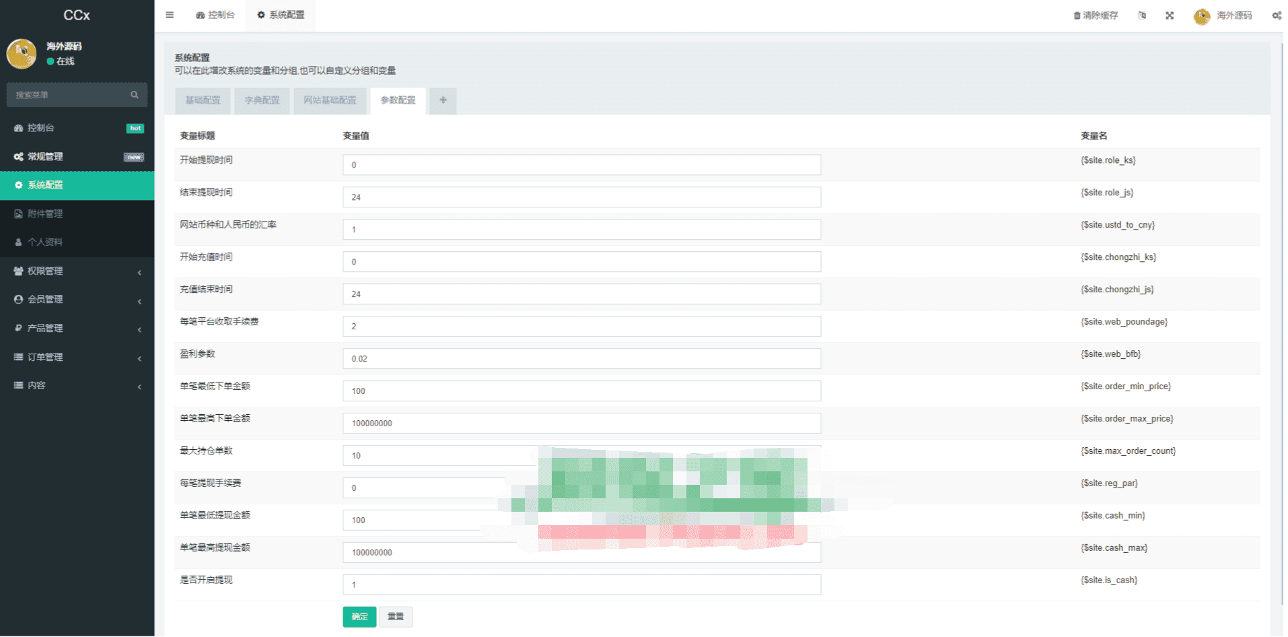Click the green 确定 submit button
The height and width of the screenshot is (637, 1288).
click(x=359, y=617)
